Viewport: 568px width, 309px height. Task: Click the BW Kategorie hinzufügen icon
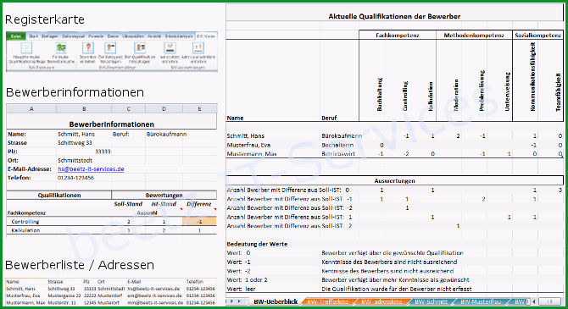point(110,48)
